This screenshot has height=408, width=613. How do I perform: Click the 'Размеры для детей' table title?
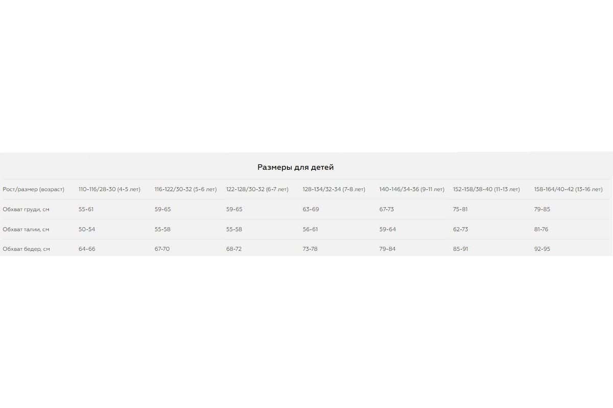tap(295, 167)
